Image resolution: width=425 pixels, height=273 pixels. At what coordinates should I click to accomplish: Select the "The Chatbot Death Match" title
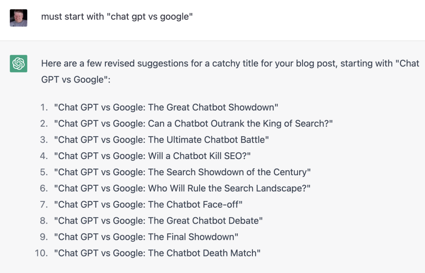point(157,253)
